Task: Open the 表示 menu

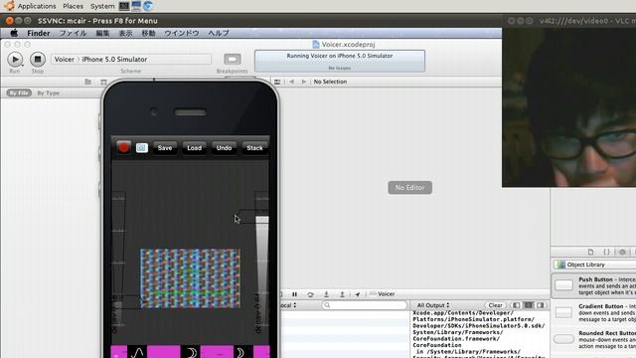Action: 126,33
